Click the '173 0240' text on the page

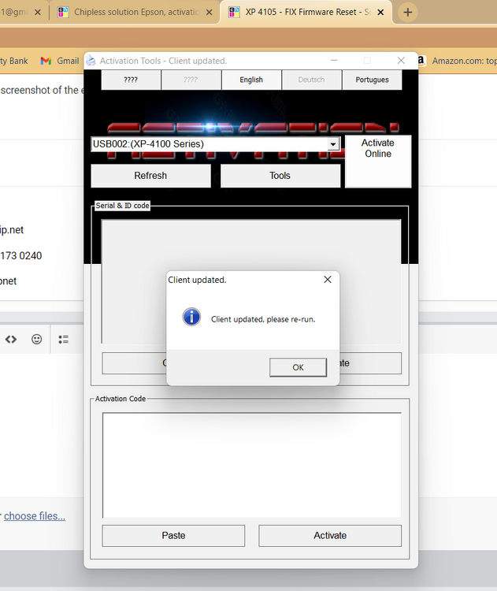[21, 255]
